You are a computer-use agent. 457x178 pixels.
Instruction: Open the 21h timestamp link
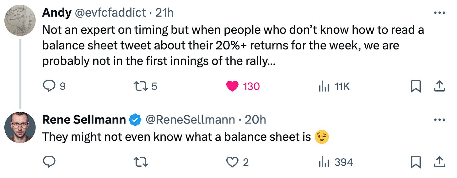coord(164,13)
